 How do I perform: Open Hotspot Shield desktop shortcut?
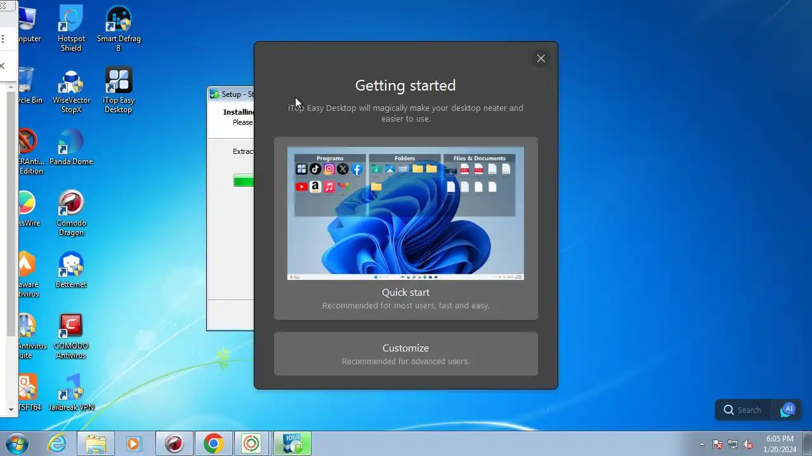click(71, 29)
